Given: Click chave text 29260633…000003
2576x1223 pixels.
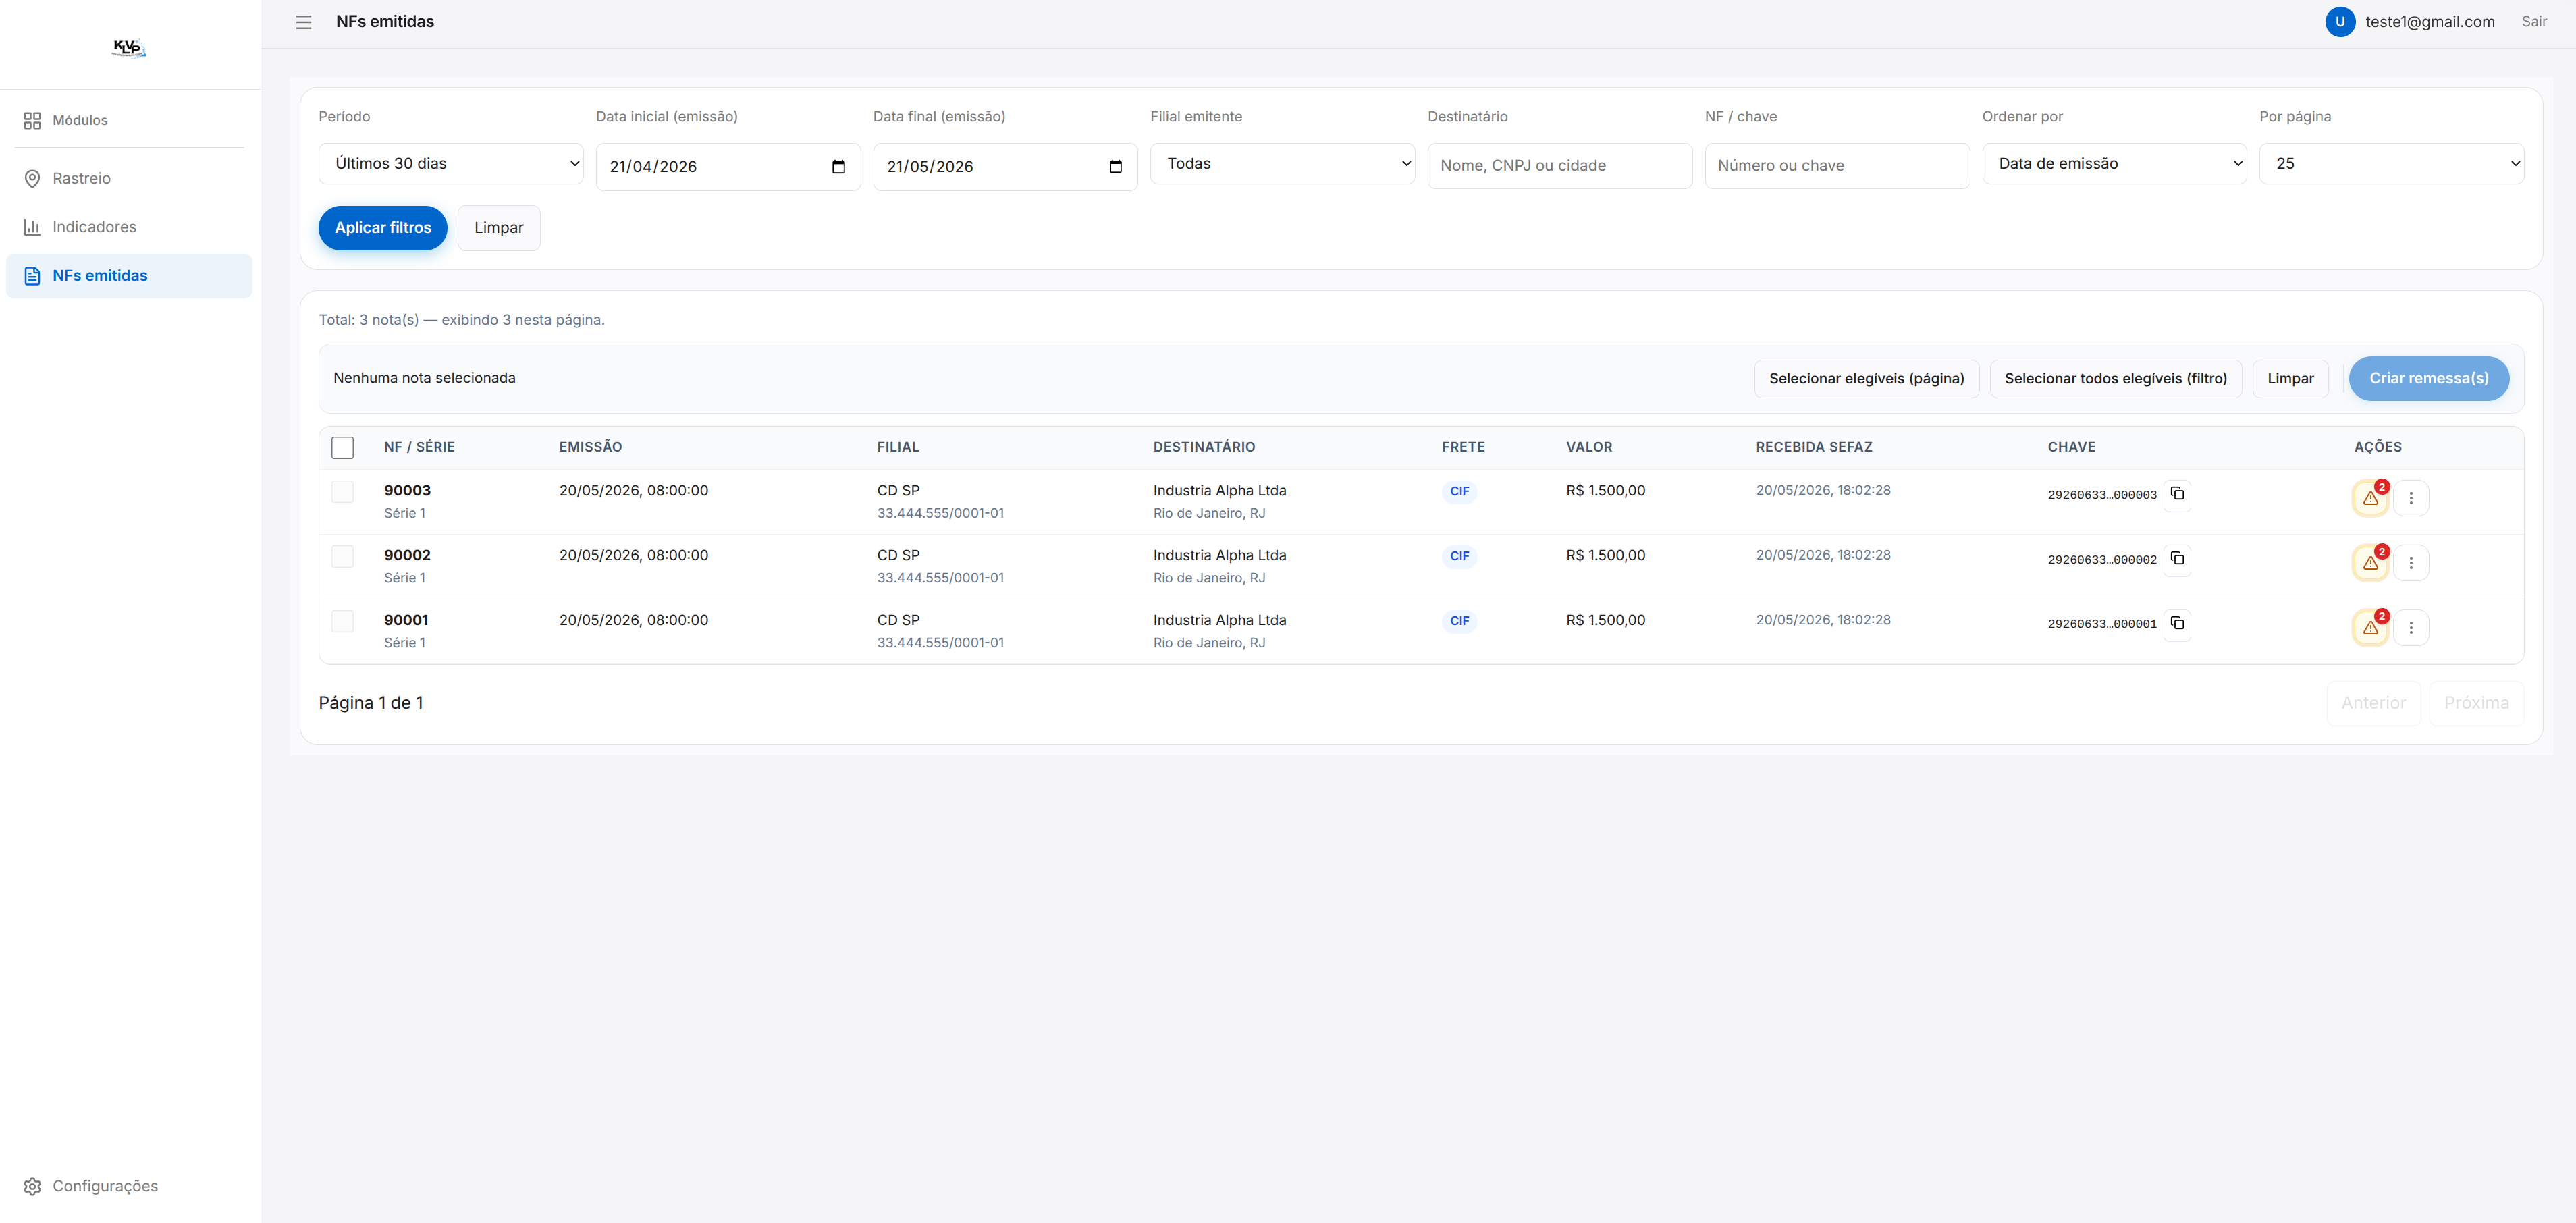Looking at the screenshot, I should click(x=2101, y=495).
